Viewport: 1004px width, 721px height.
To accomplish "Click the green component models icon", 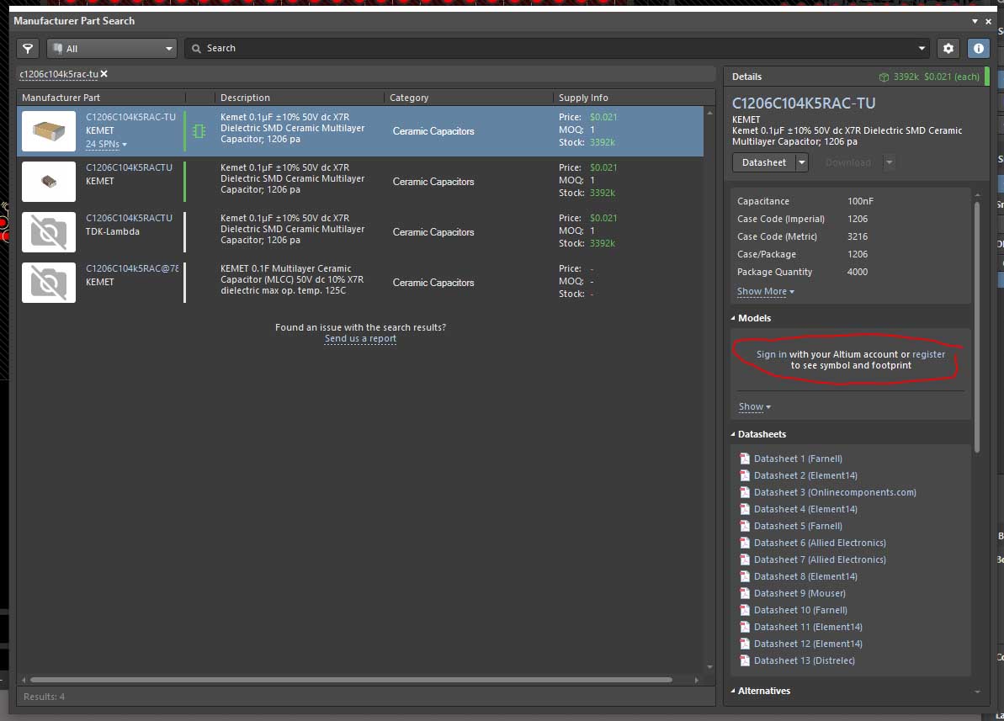I will click(x=199, y=131).
